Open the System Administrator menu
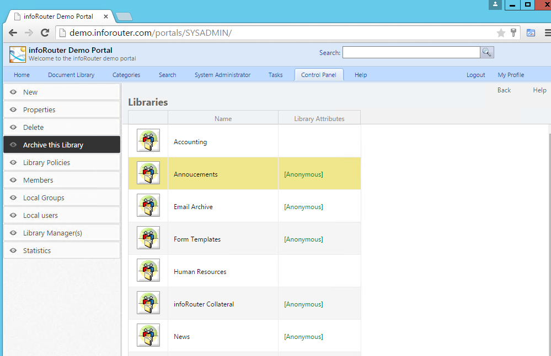This screenshot has width=551, height=356. (x=222, y=75)
